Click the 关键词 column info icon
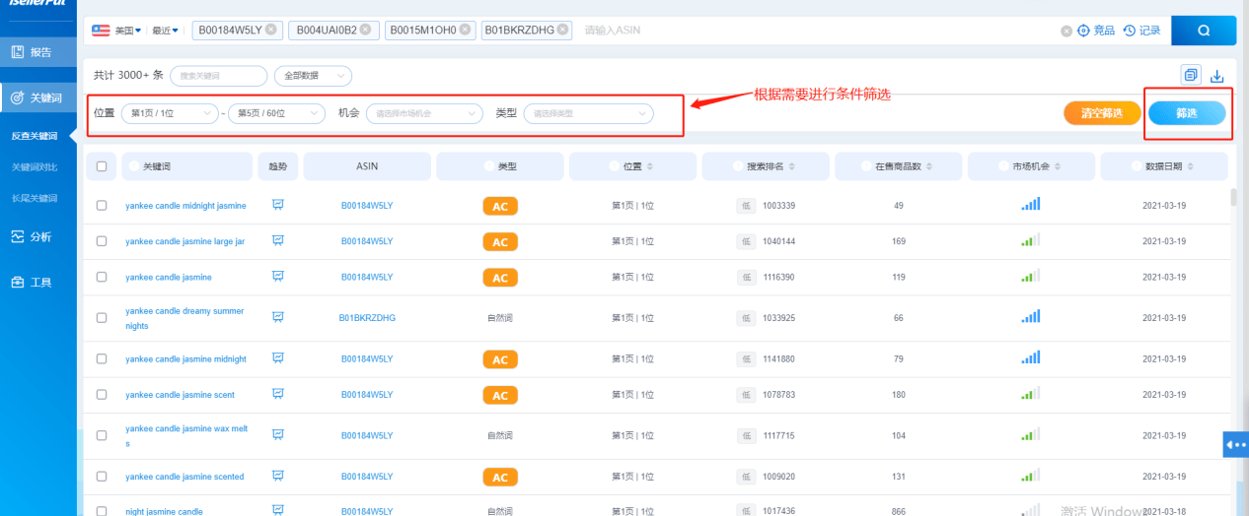Viewport: 1249px width, 516px height. coord(134,166)
